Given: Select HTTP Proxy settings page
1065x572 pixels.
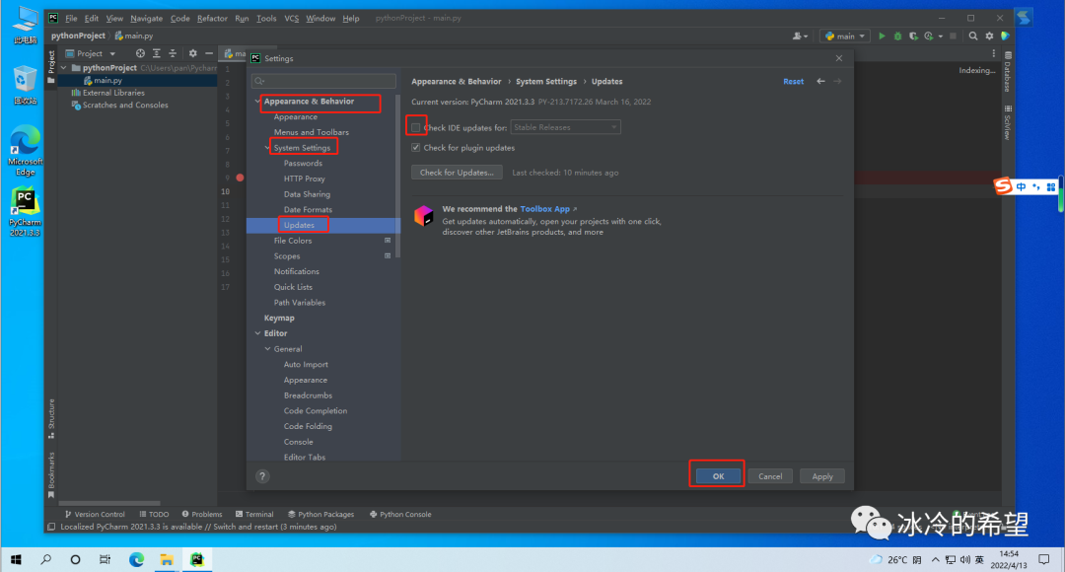Looking at the screenshot, I should click(x=305, y=179).
